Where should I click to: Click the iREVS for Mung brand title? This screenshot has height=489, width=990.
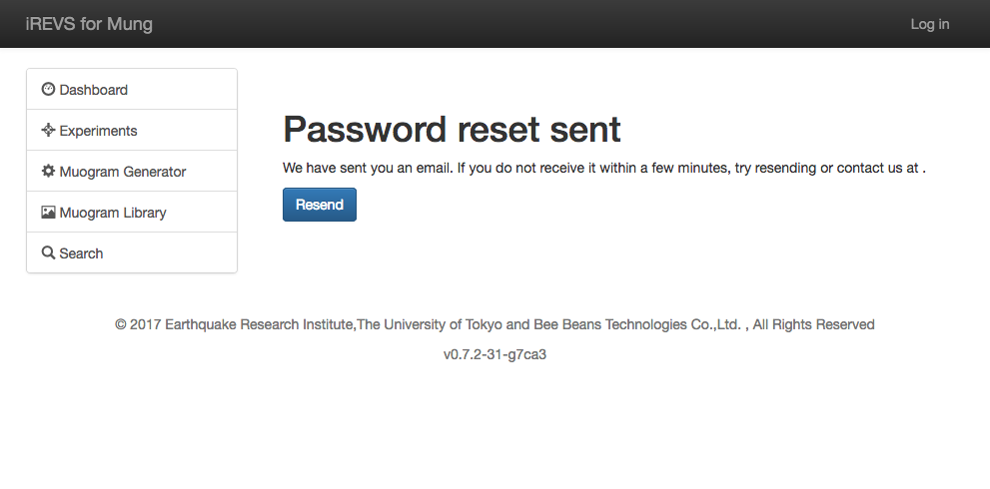[x=89, y=24]
